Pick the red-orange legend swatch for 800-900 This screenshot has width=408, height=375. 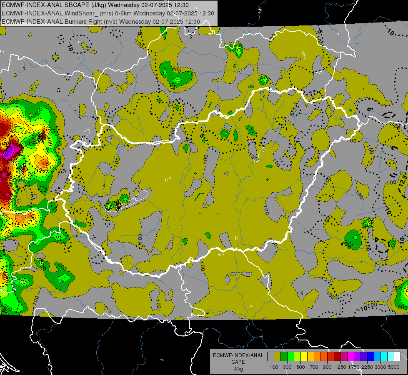(x=324, y=356)
